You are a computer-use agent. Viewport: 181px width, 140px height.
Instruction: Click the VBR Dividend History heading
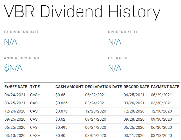click(x=82, y=12)
